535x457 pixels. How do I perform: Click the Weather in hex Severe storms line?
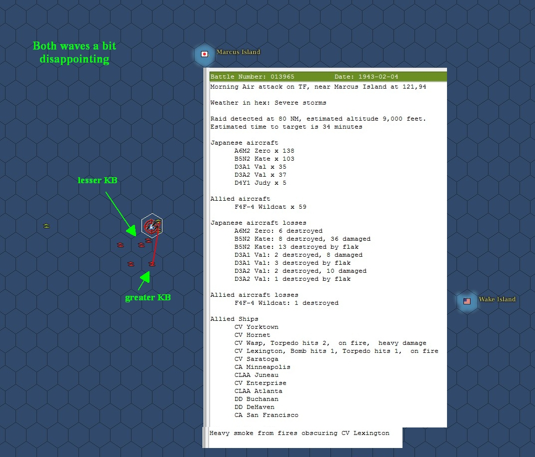268,103
